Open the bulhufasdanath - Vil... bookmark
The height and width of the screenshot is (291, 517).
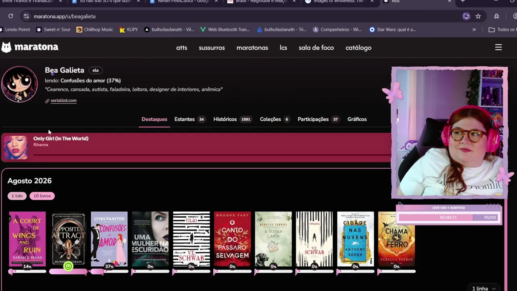pyautogui.click(x=169, y=30)
